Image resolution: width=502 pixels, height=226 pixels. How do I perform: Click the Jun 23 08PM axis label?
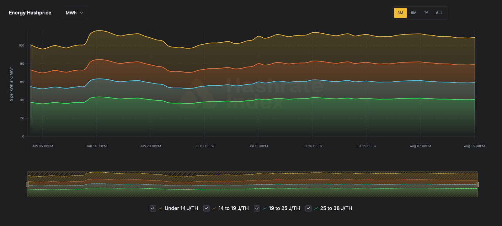(x=150, y=146)
